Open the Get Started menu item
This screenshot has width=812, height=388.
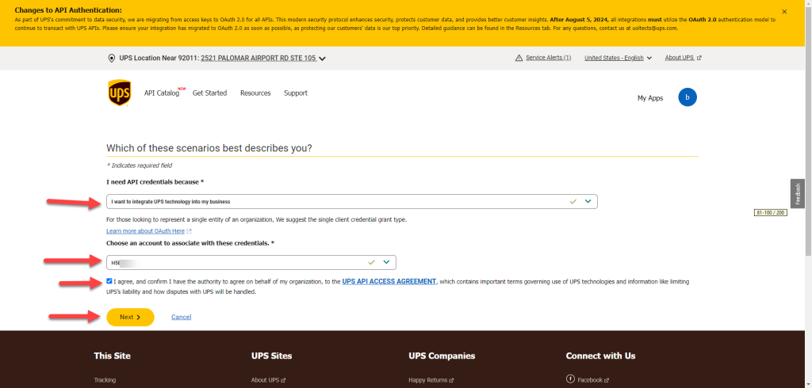209,93
